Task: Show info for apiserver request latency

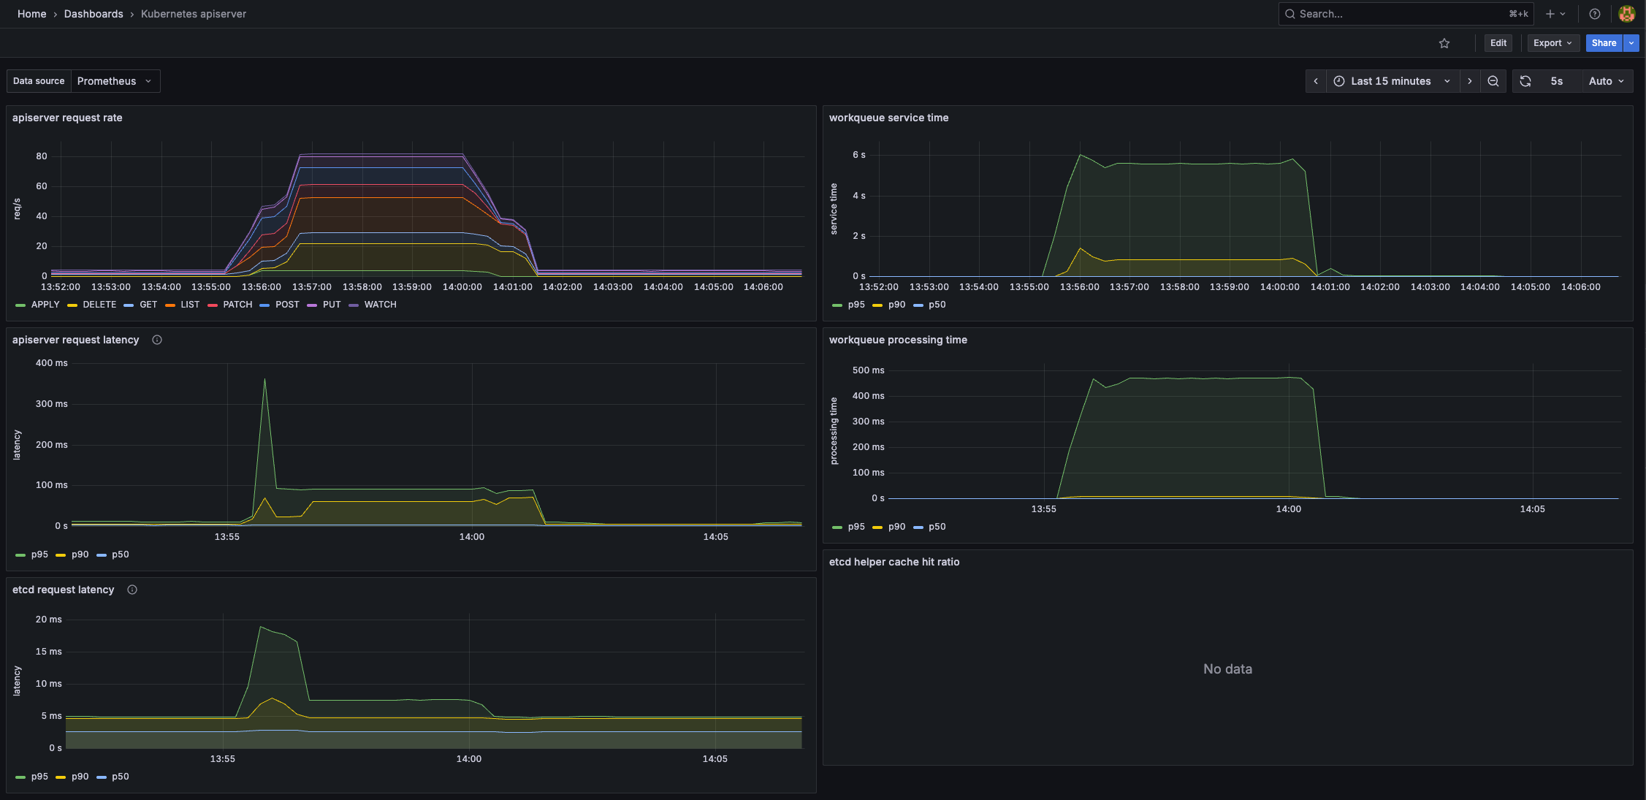Action: 157,340
